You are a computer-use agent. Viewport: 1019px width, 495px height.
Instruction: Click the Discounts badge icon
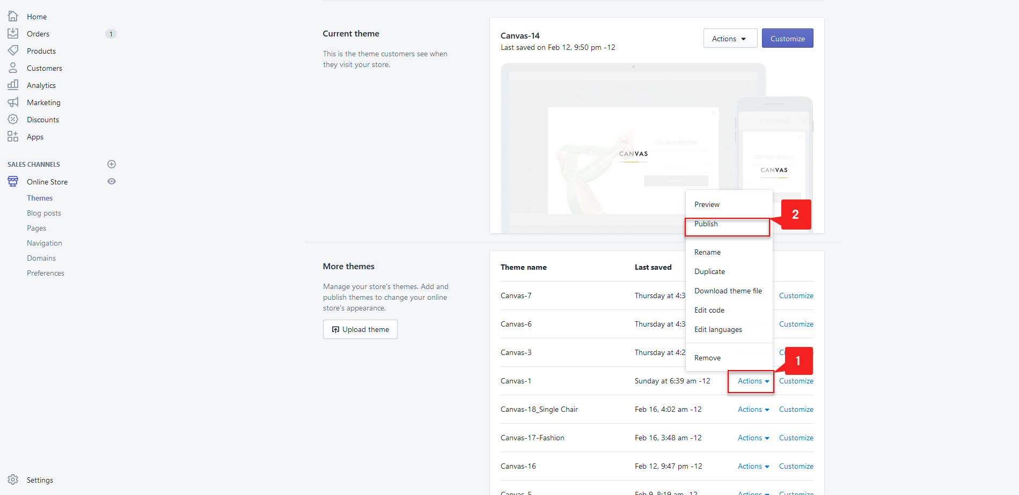pyautogui.click(x=13, y=120)
